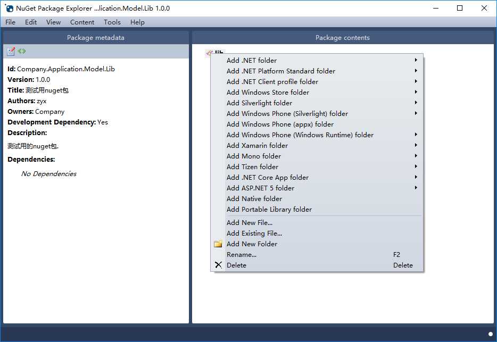Viewport: 497px width, 342px height.
Task: Select Add Native folder
Action: coord(317,198)
